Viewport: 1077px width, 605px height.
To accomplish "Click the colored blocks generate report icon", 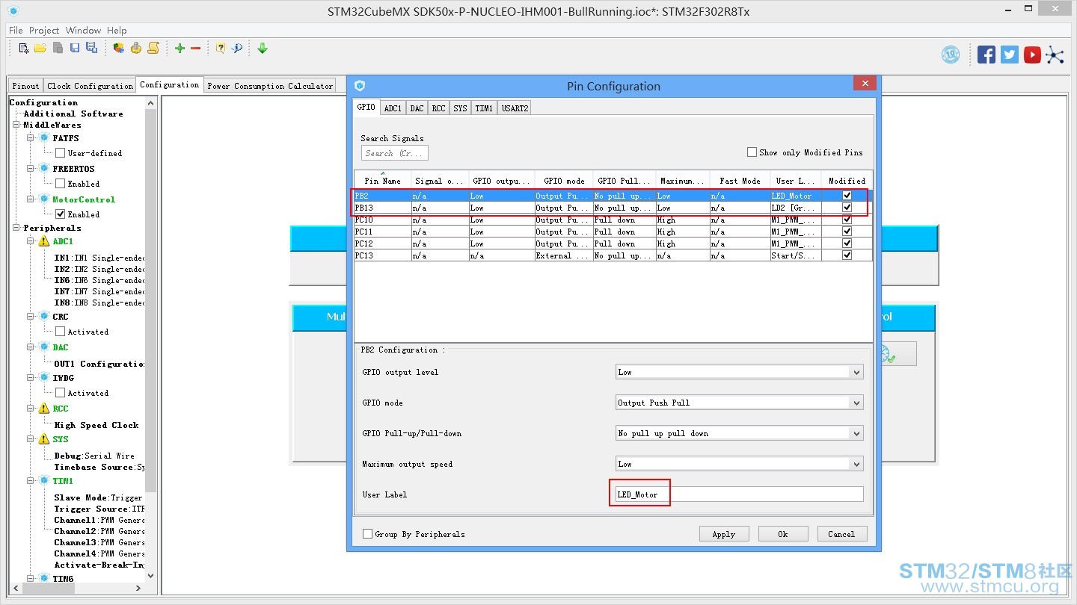I will [x=119, y=49].
